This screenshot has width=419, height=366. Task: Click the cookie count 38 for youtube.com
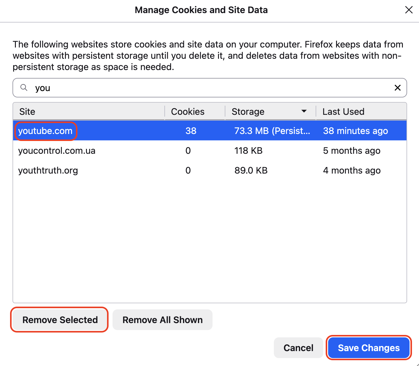[x=191, y=131]
